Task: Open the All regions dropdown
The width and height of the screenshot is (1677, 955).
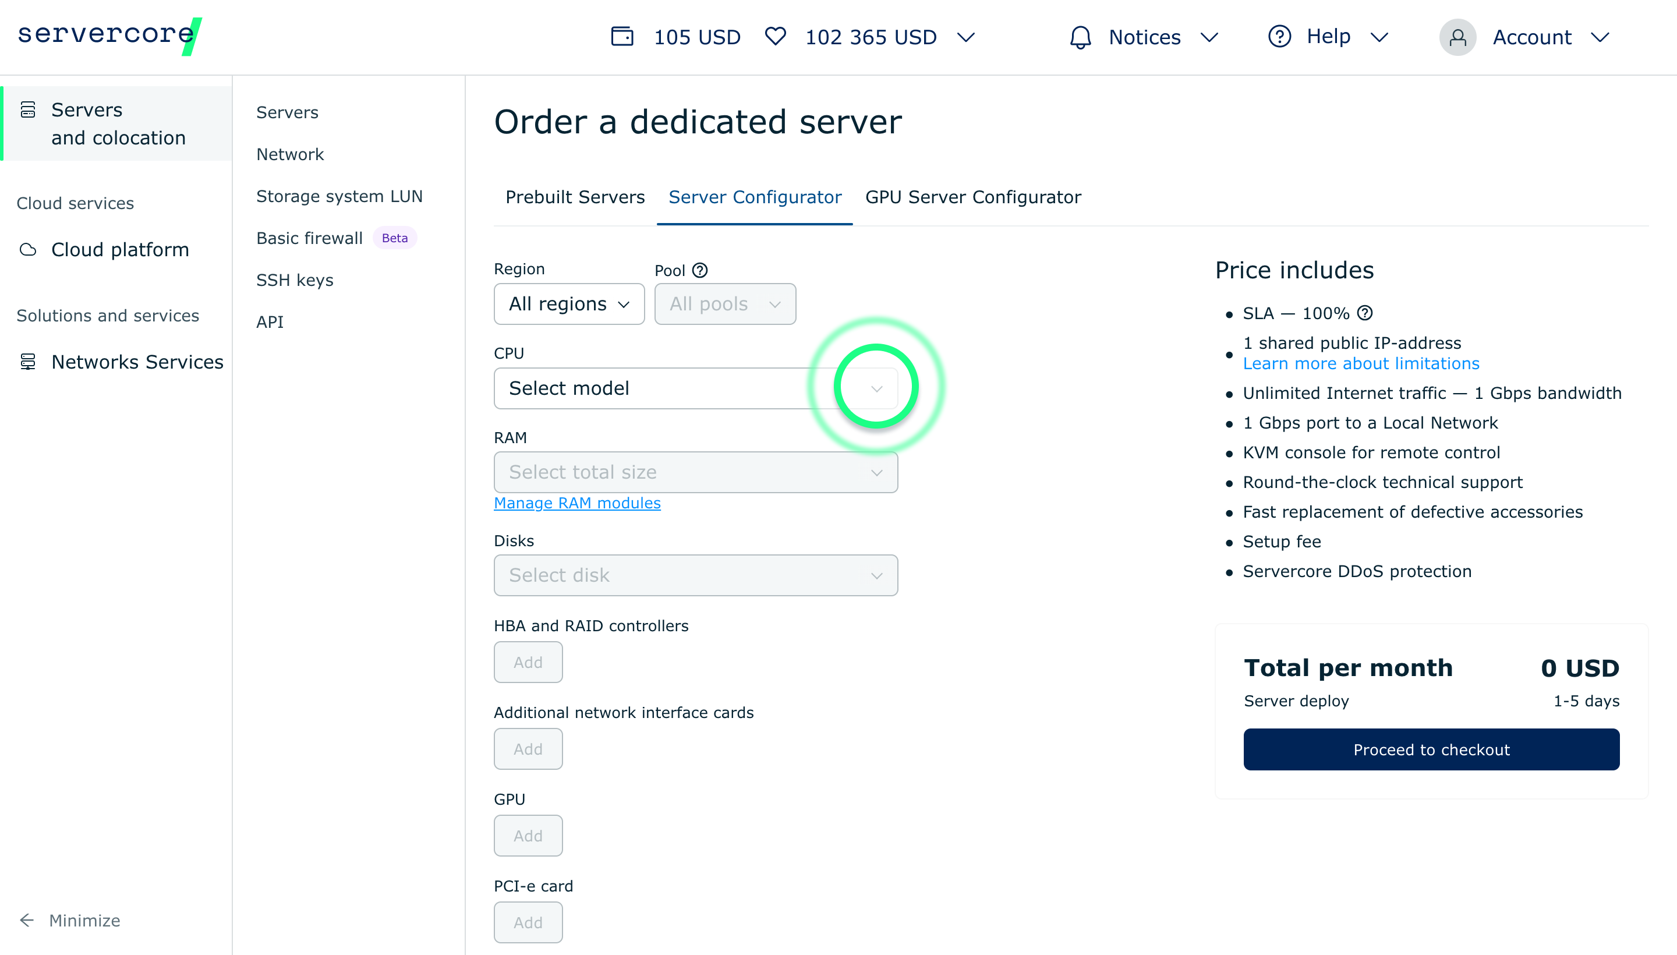Action: 569,304
